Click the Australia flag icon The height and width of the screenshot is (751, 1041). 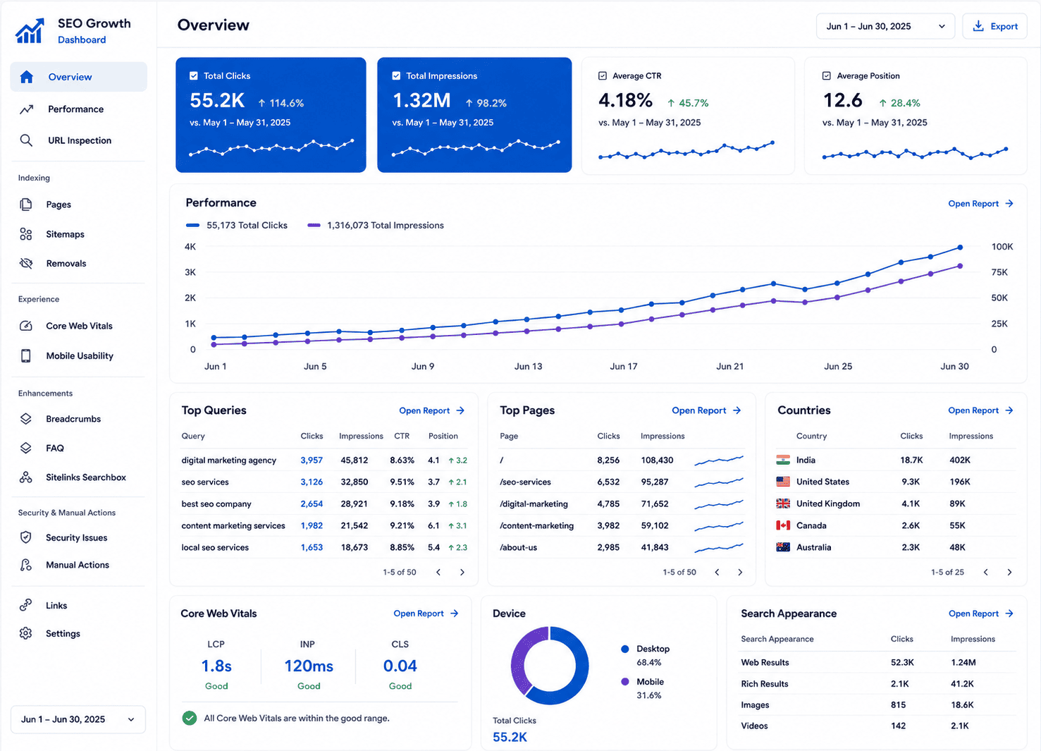(783, 547)
